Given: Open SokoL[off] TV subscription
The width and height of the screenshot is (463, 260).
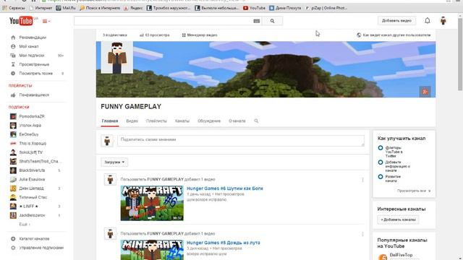Looking at the screenshot, I should (x=30, y=152).
